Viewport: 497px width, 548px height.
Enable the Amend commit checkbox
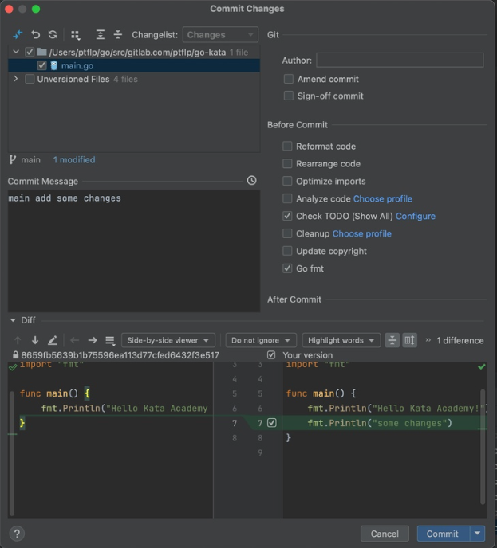coord(289,80)
